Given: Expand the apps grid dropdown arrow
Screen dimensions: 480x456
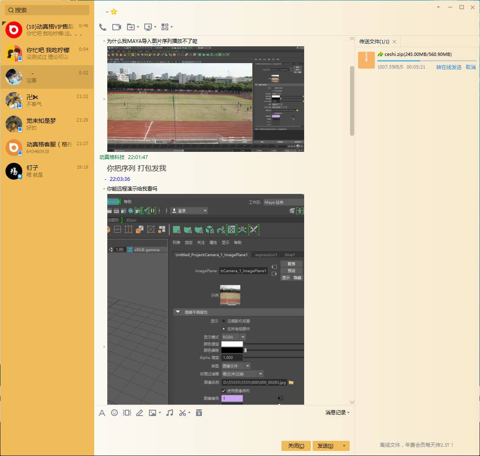Looking at the screenshot, I should 172,27.
